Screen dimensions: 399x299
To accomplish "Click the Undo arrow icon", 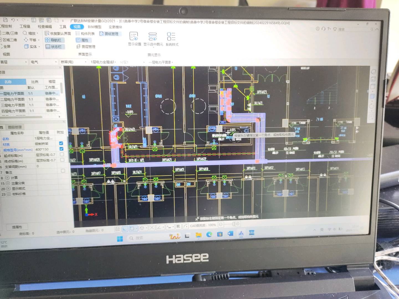I will tap(13, 20).
